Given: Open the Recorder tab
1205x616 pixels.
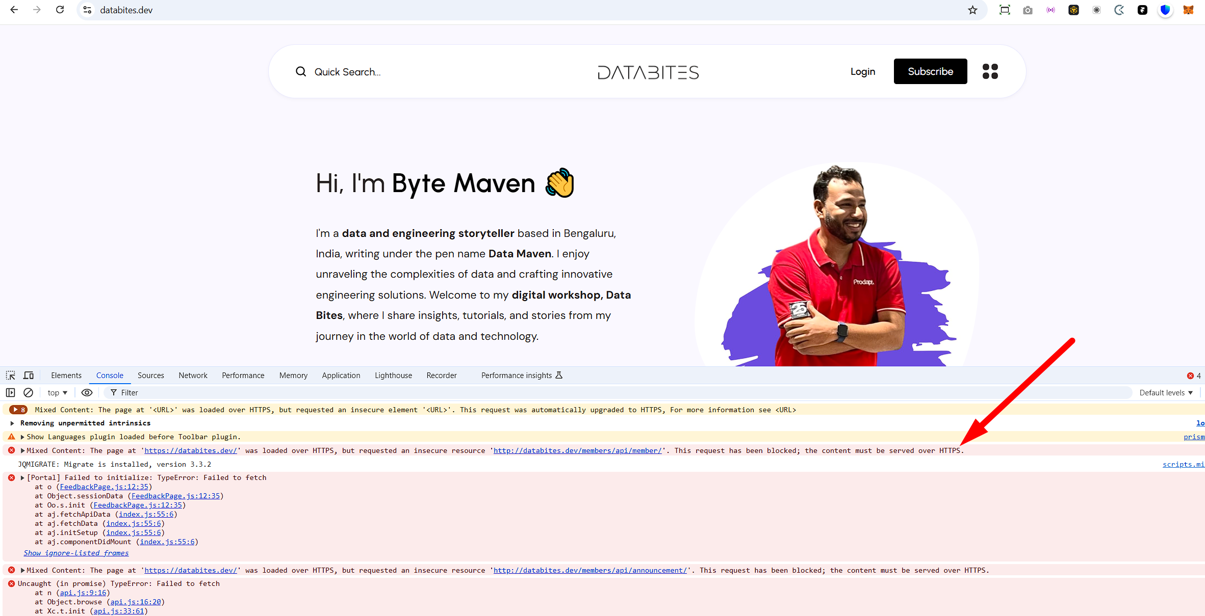Looking at the screenshot, I should (442, 376).
